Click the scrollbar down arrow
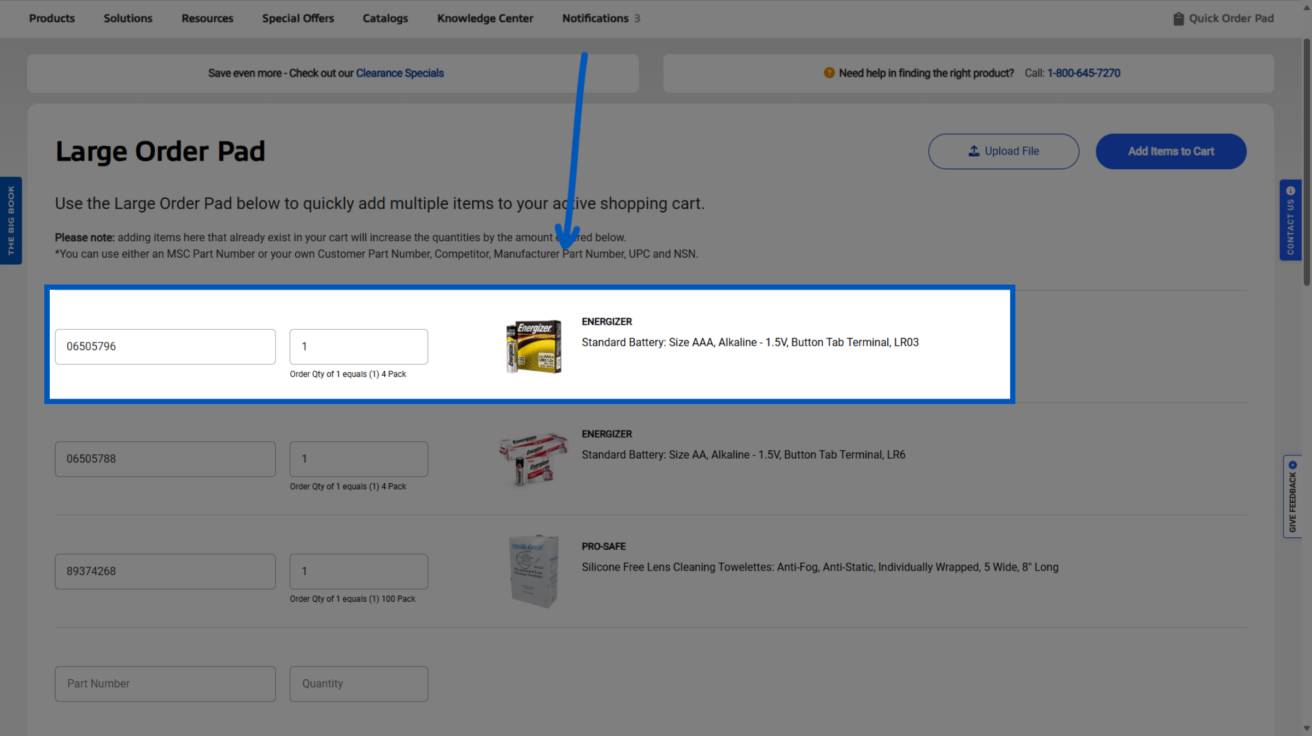 [x=1307, y=728]
